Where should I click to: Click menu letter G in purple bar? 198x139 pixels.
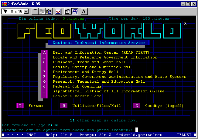(44, 81)
